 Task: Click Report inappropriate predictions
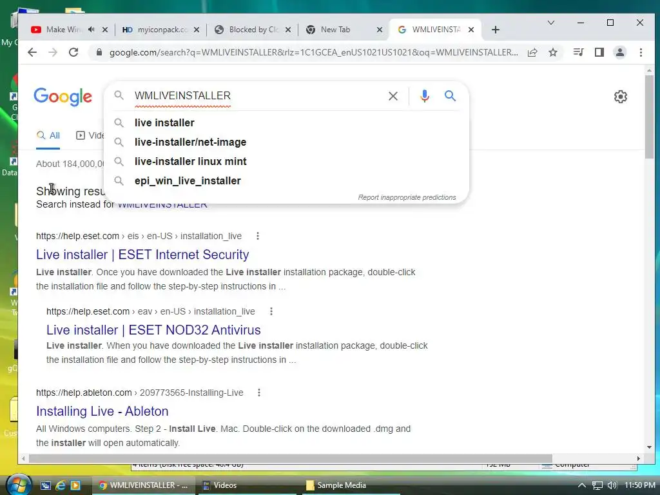pos(407,197)
